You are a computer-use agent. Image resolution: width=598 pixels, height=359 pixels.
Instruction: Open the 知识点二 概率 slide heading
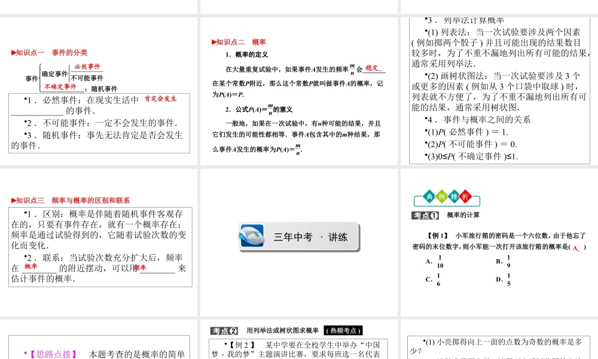click(x=239, y=42)
